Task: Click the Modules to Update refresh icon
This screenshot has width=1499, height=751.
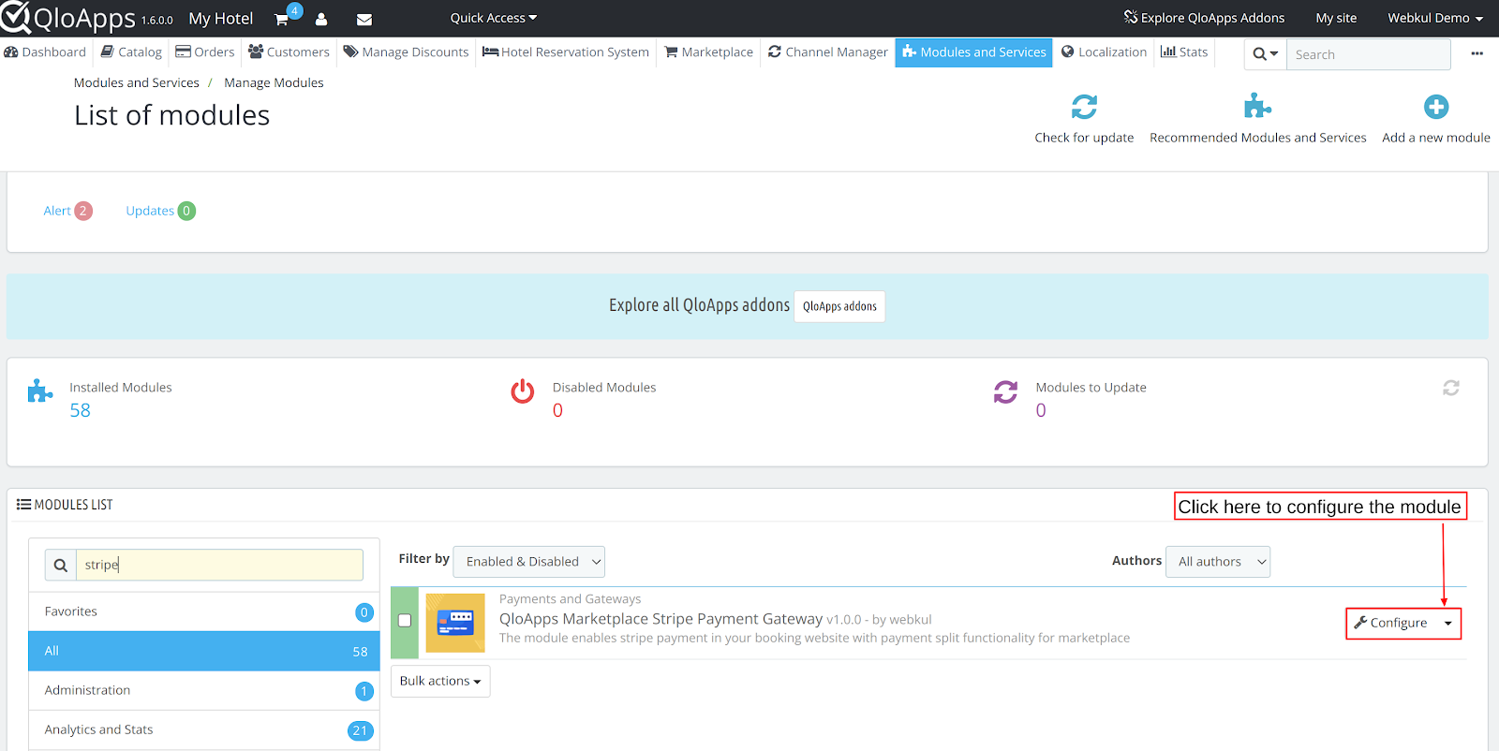Action: pyautogui.click(x=1005, y=391)
